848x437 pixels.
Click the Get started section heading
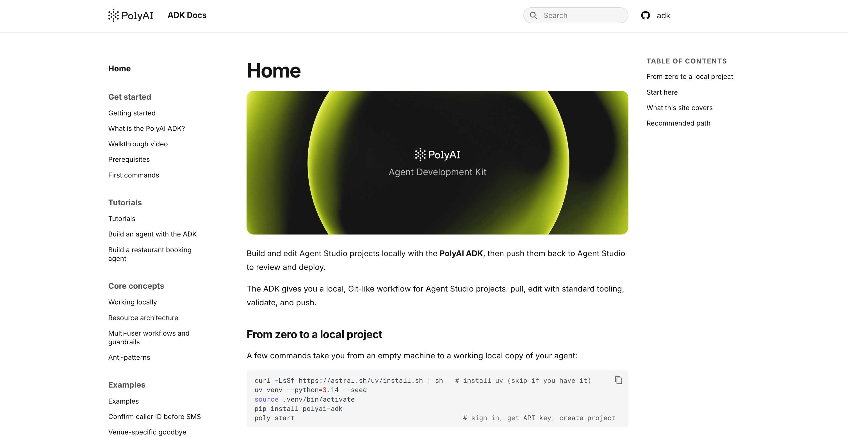130,97
